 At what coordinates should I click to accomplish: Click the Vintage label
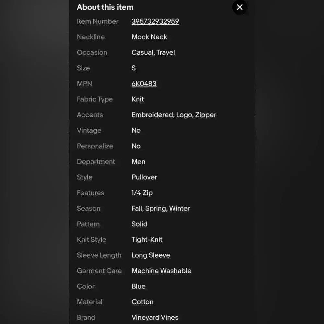89,130
